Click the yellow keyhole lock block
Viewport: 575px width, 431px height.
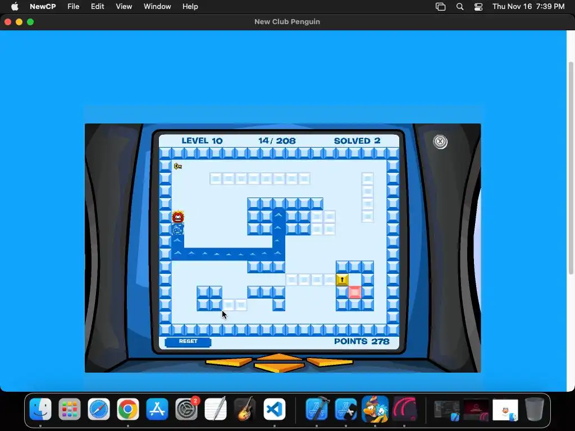pos(342,280)
